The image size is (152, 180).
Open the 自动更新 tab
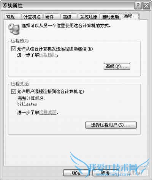pyautogui.click(x=111, y=17)
